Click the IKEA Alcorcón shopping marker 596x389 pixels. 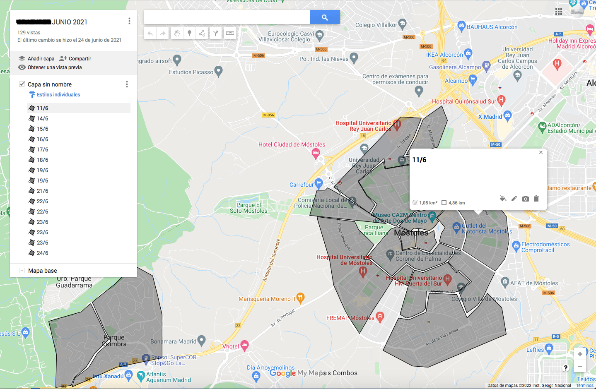point(468,53)
